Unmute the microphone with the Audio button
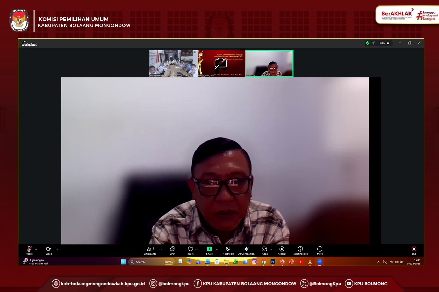Viewport: 439px width, 292px height. (x=29, y=250)
